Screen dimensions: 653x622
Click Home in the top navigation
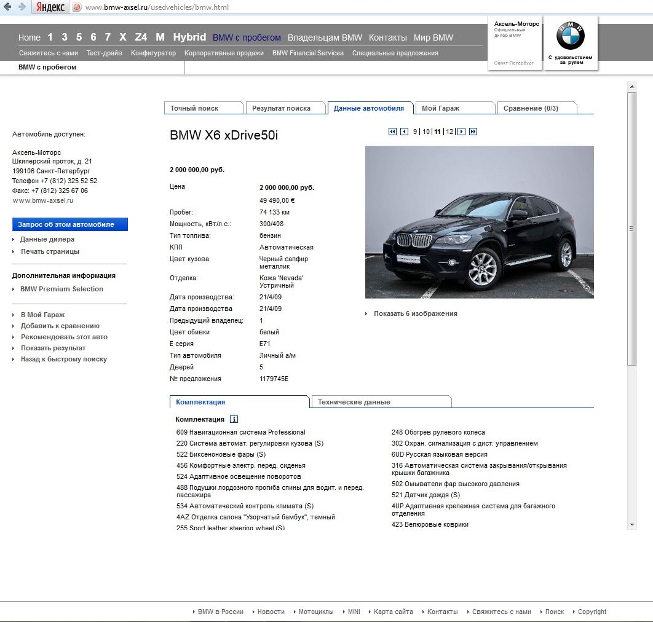pos(29,37)
